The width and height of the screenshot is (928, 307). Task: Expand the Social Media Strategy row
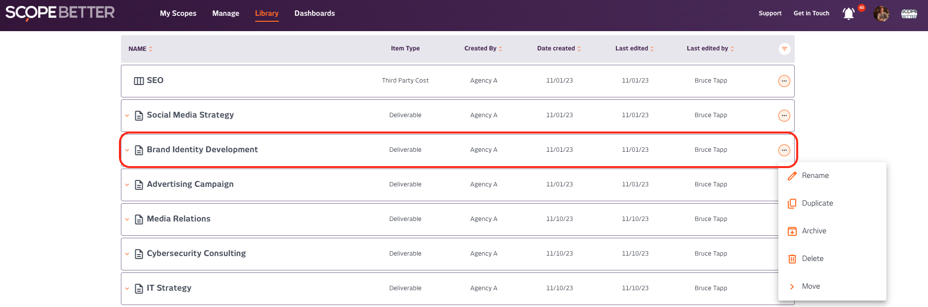point(127,116)
